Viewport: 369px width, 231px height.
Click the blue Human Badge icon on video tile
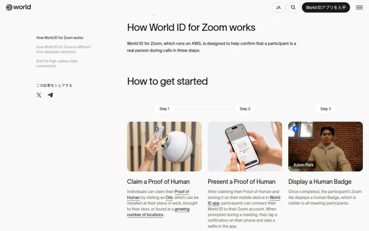[295, 129]
